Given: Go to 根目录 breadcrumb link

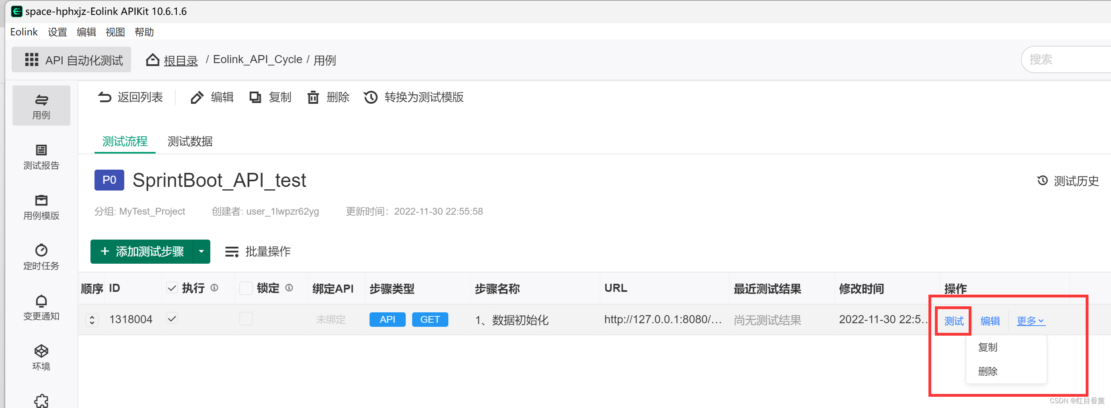Looking at the screenshot, I should point(181,61).
